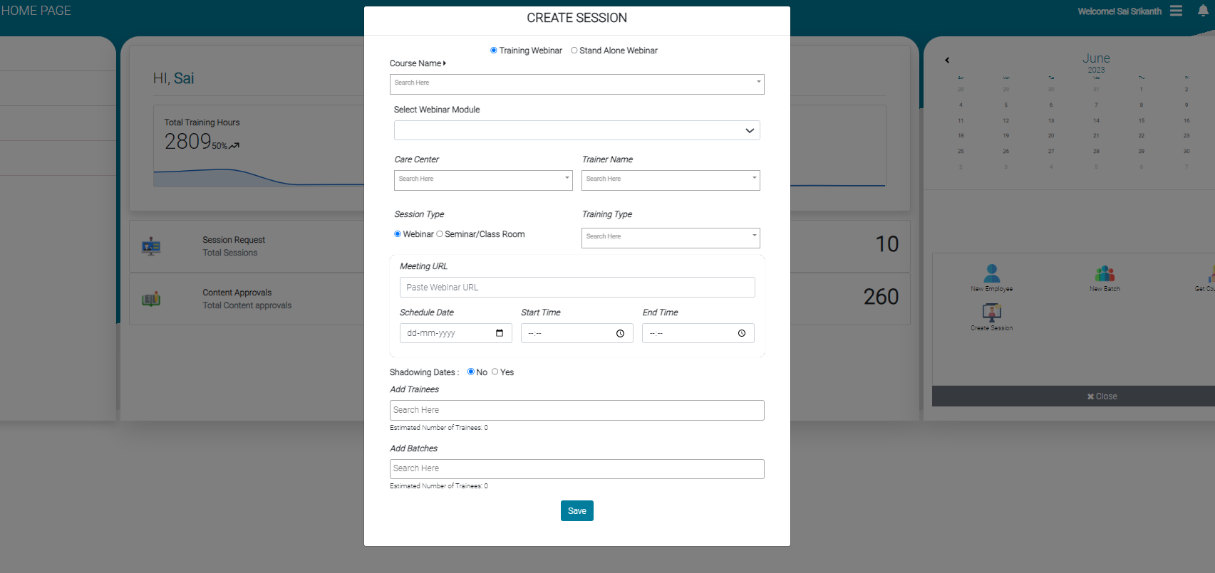Click the New Batch icon
Image resolution: width=1215 pixels, height=573 pixels.
(x=1105, y=273)
